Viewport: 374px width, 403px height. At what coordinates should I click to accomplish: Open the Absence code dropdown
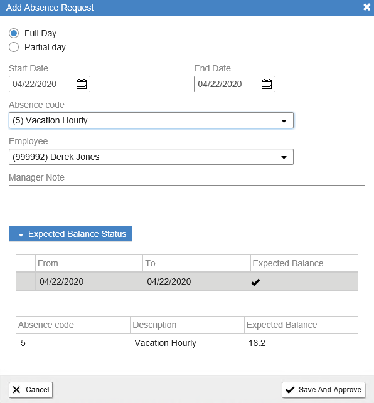151,120
